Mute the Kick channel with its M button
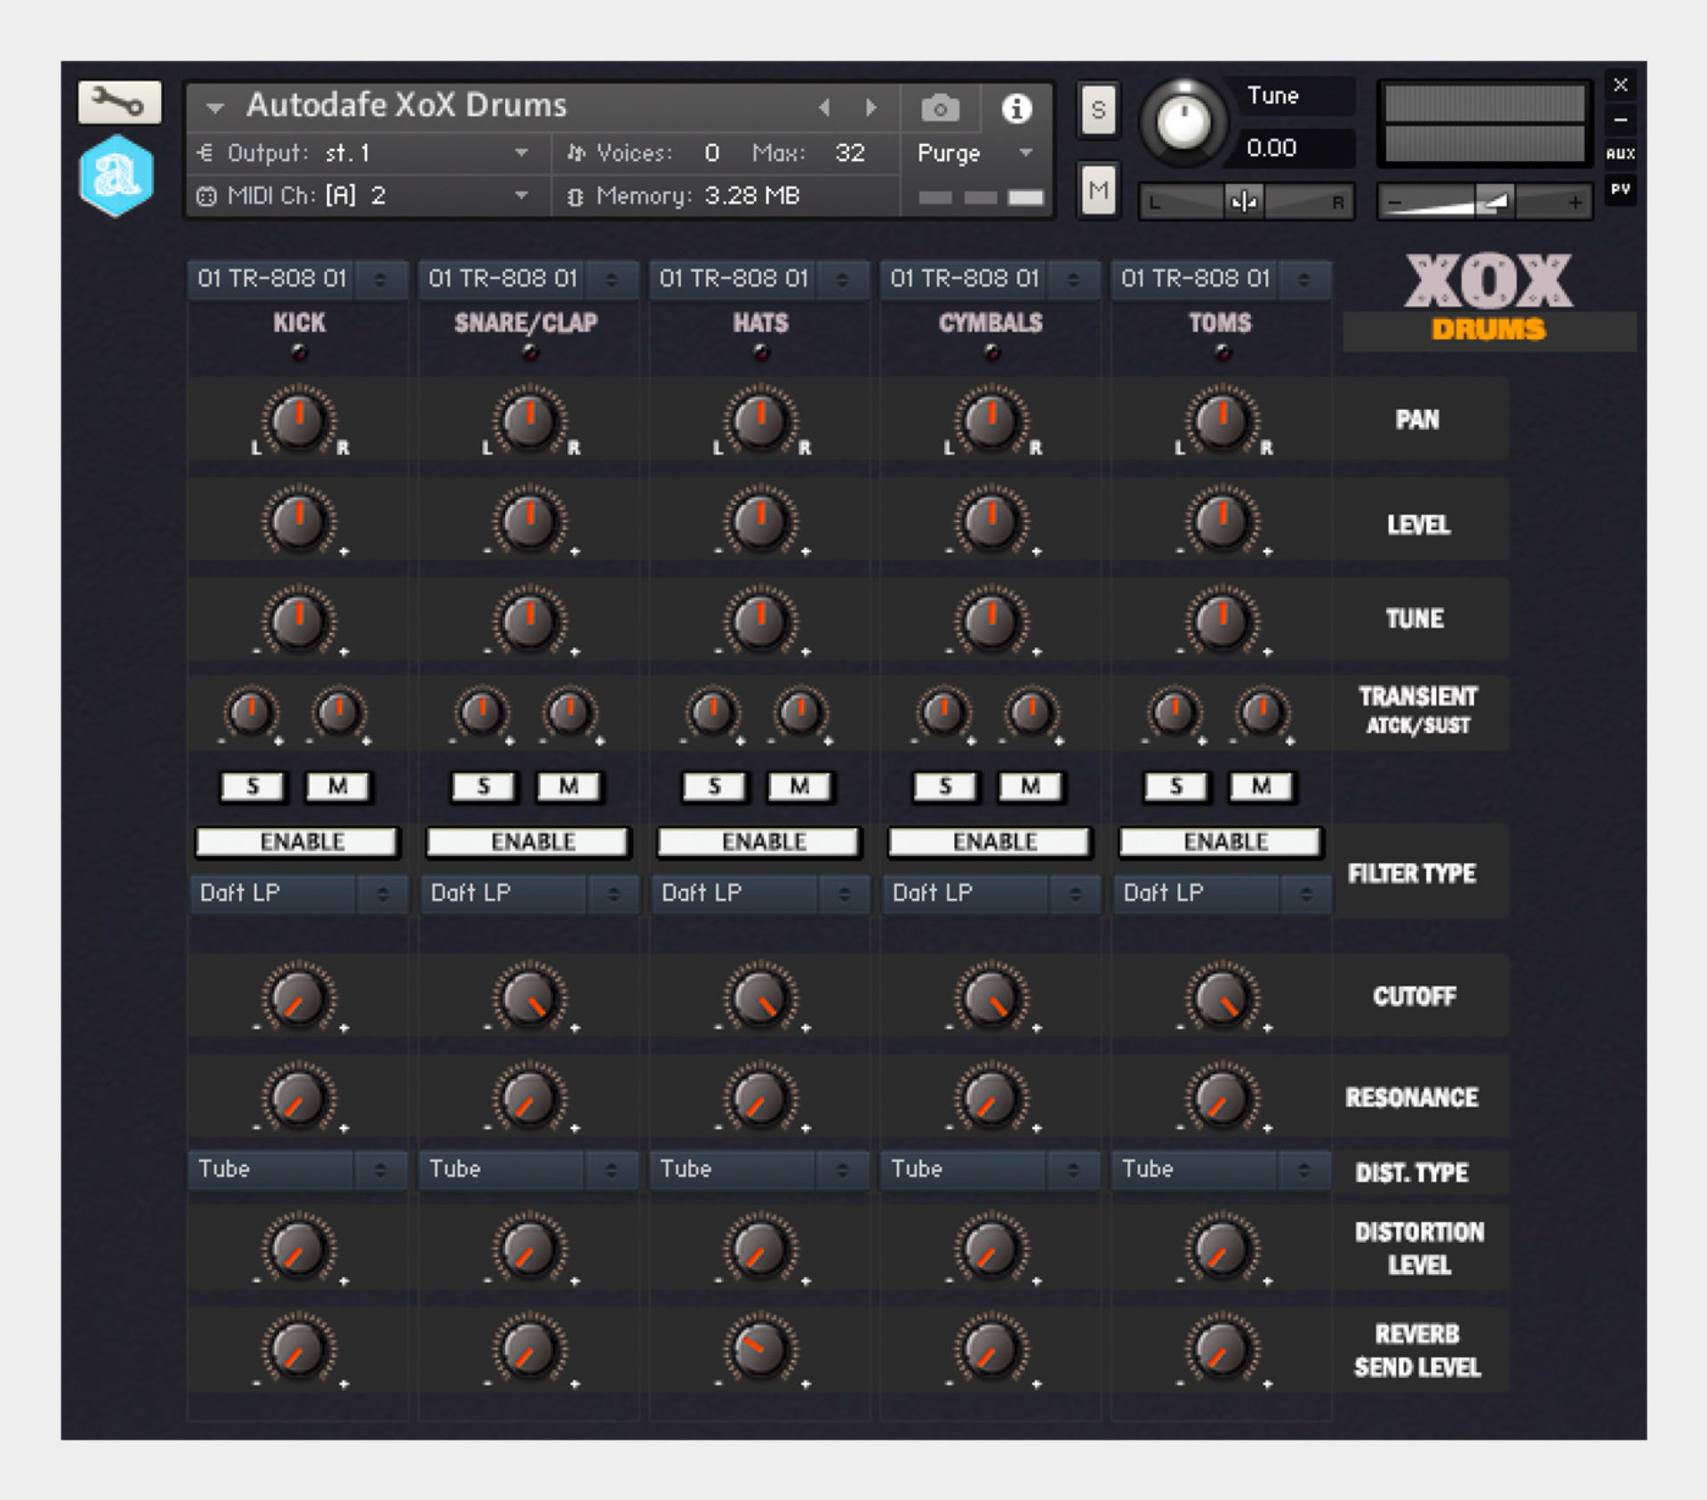This screenshot has height=1500, width=1707. click(339, 786)
